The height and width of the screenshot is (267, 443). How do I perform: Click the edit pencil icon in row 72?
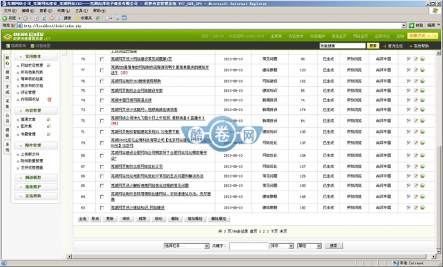415,121
